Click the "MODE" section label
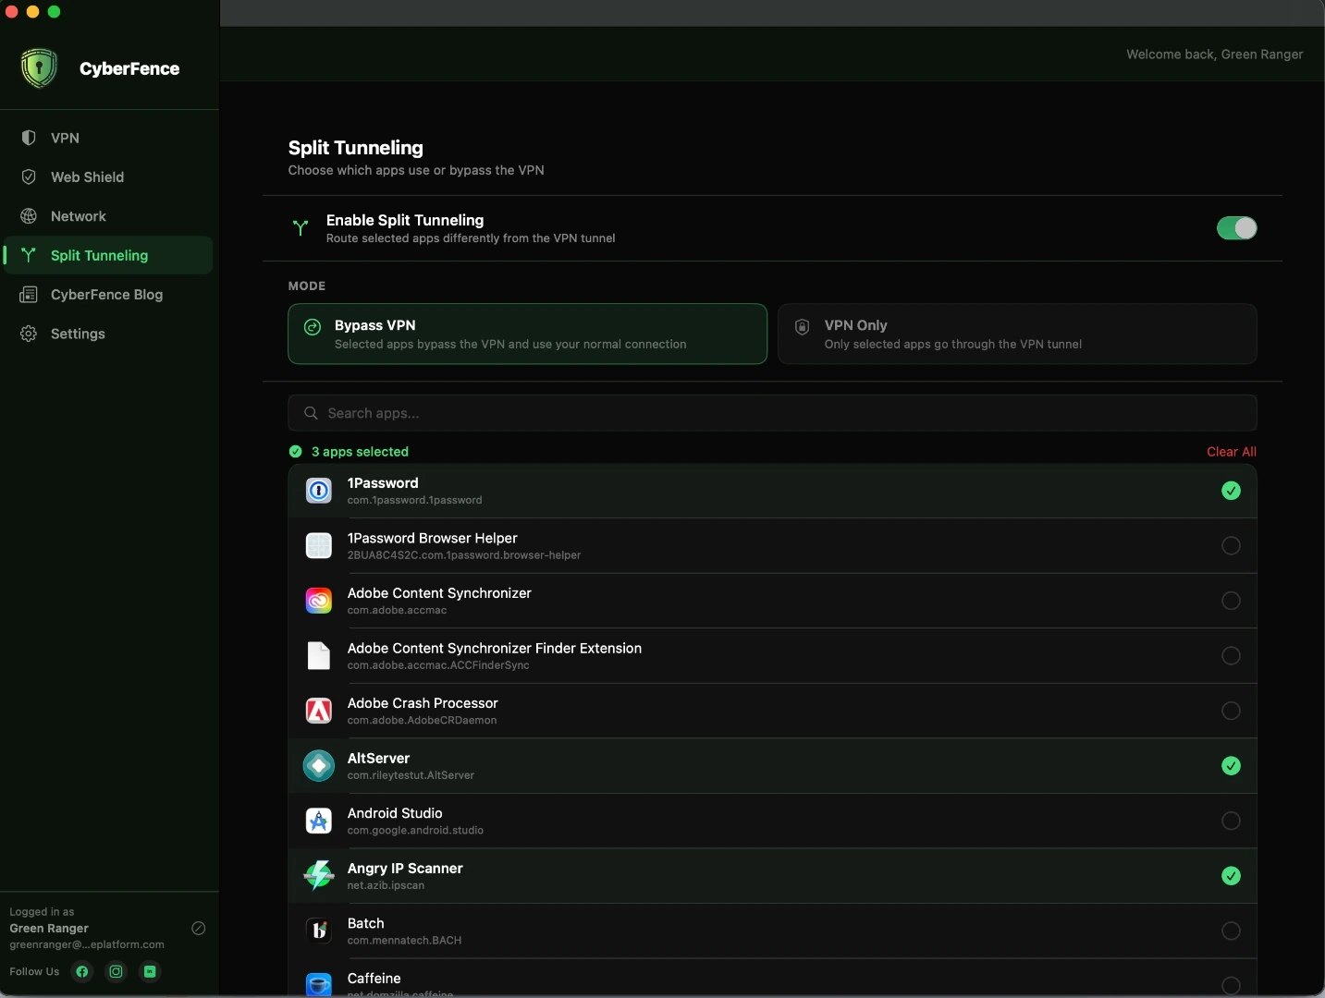Image resolution: width=1325 pixels, height=998 pixels. pyautogui.click(x=307, y=286)
